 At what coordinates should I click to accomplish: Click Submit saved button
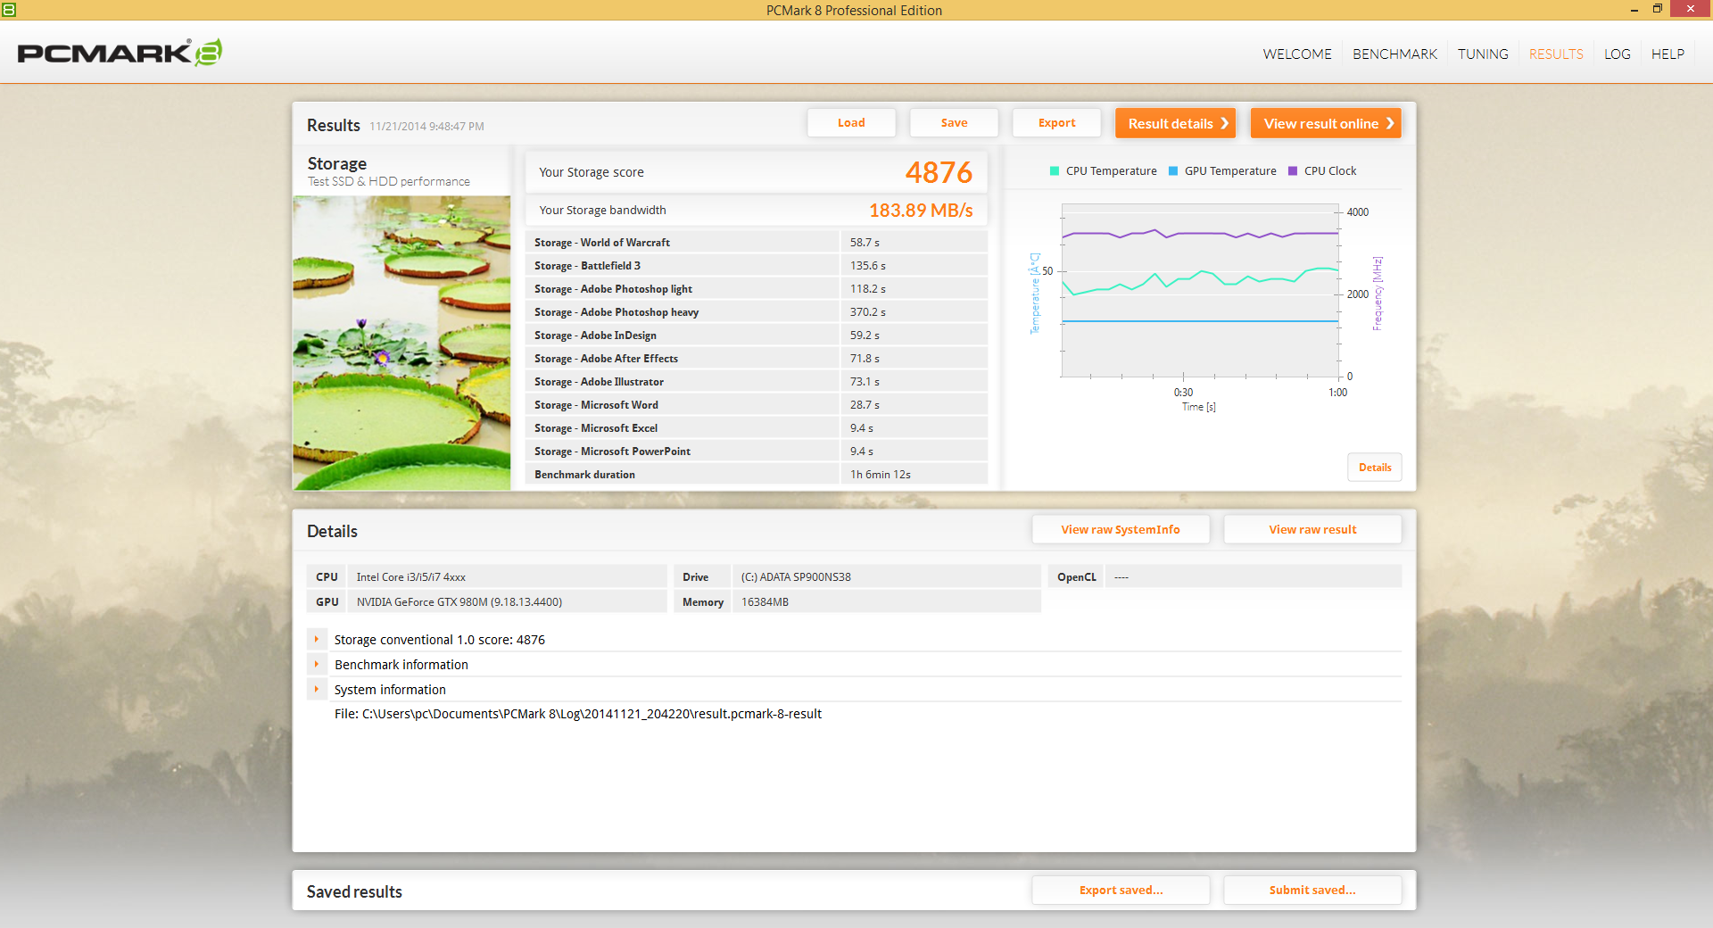(1312, 890)
